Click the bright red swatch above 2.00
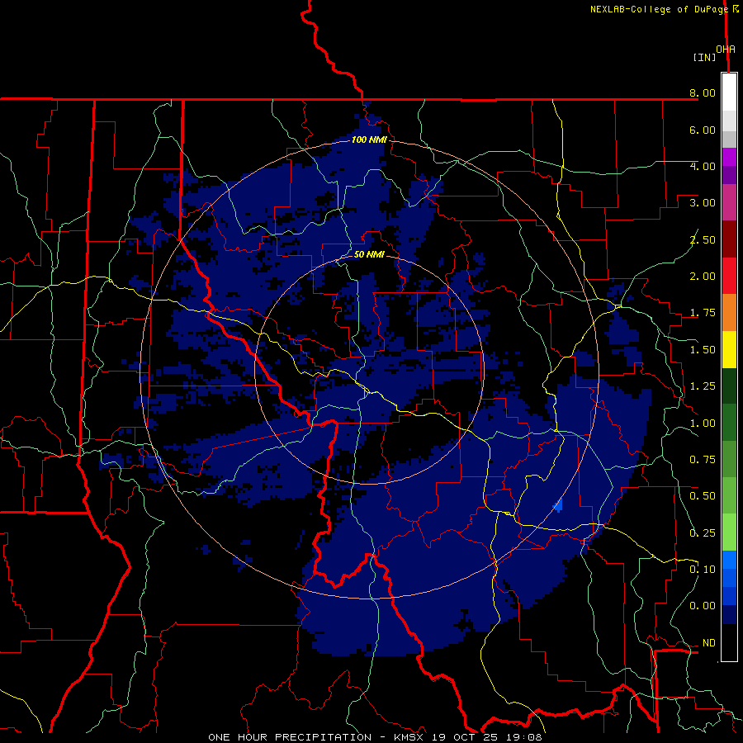This screenshot has width=743, height=743. click(729, 276)
